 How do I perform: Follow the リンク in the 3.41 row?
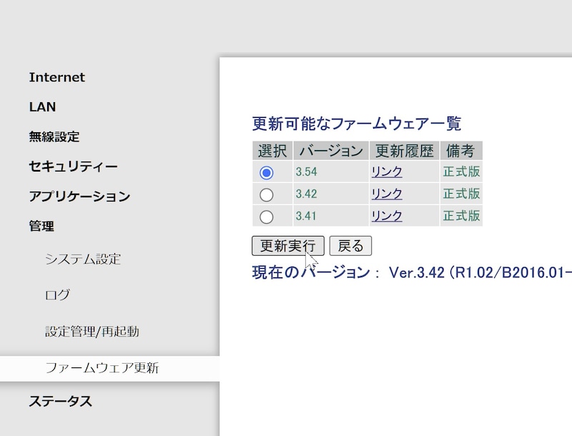(386, 216)
